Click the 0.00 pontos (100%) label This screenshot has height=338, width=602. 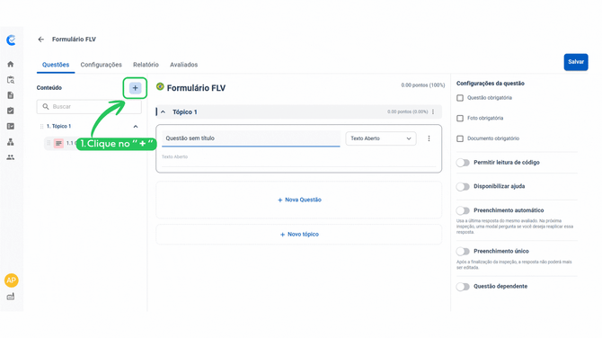pyautogui.click(x=423, y=84)
